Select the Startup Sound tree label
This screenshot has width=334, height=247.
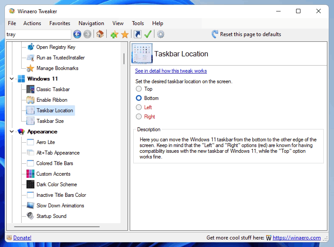(x=51, y=216)
